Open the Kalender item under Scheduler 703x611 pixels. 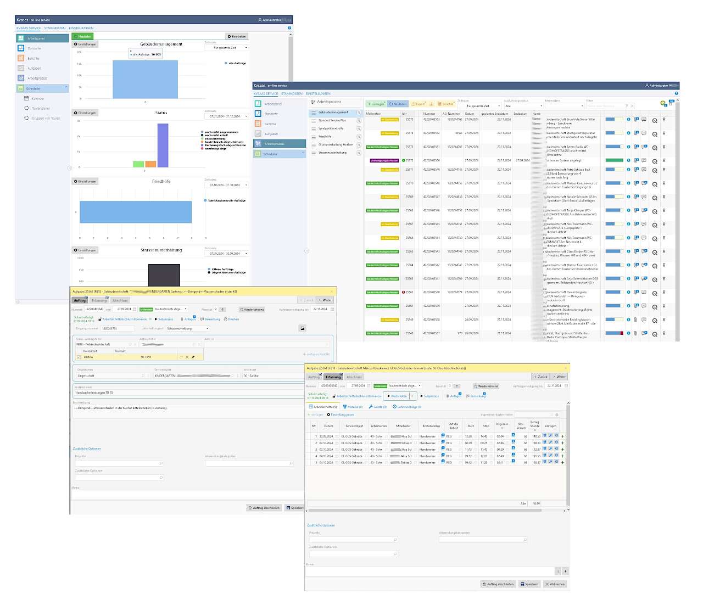pos(37,99)
